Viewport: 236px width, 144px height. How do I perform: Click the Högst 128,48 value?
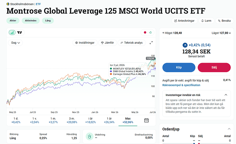tap(178, 33)
